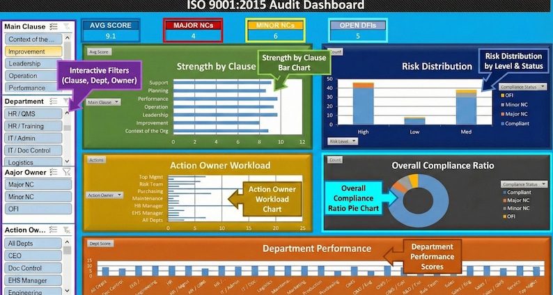The image size is (553, 295).
Task: Click the Strength by Clause chart title
Action: tap(216, 66)
